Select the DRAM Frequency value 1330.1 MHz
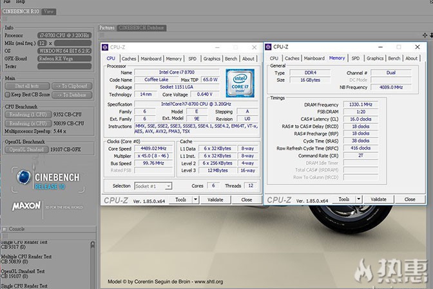Viewport: 433px width, 289px height. [x=361, y=105]
